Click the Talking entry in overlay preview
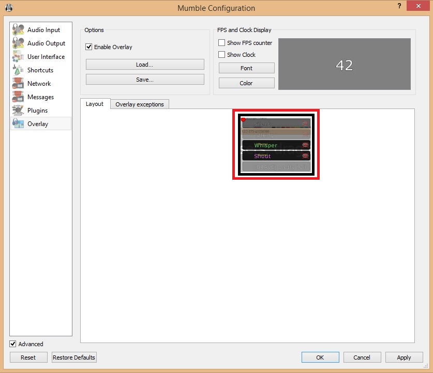This screenshot has width=433, height=373. click(276, 134)
